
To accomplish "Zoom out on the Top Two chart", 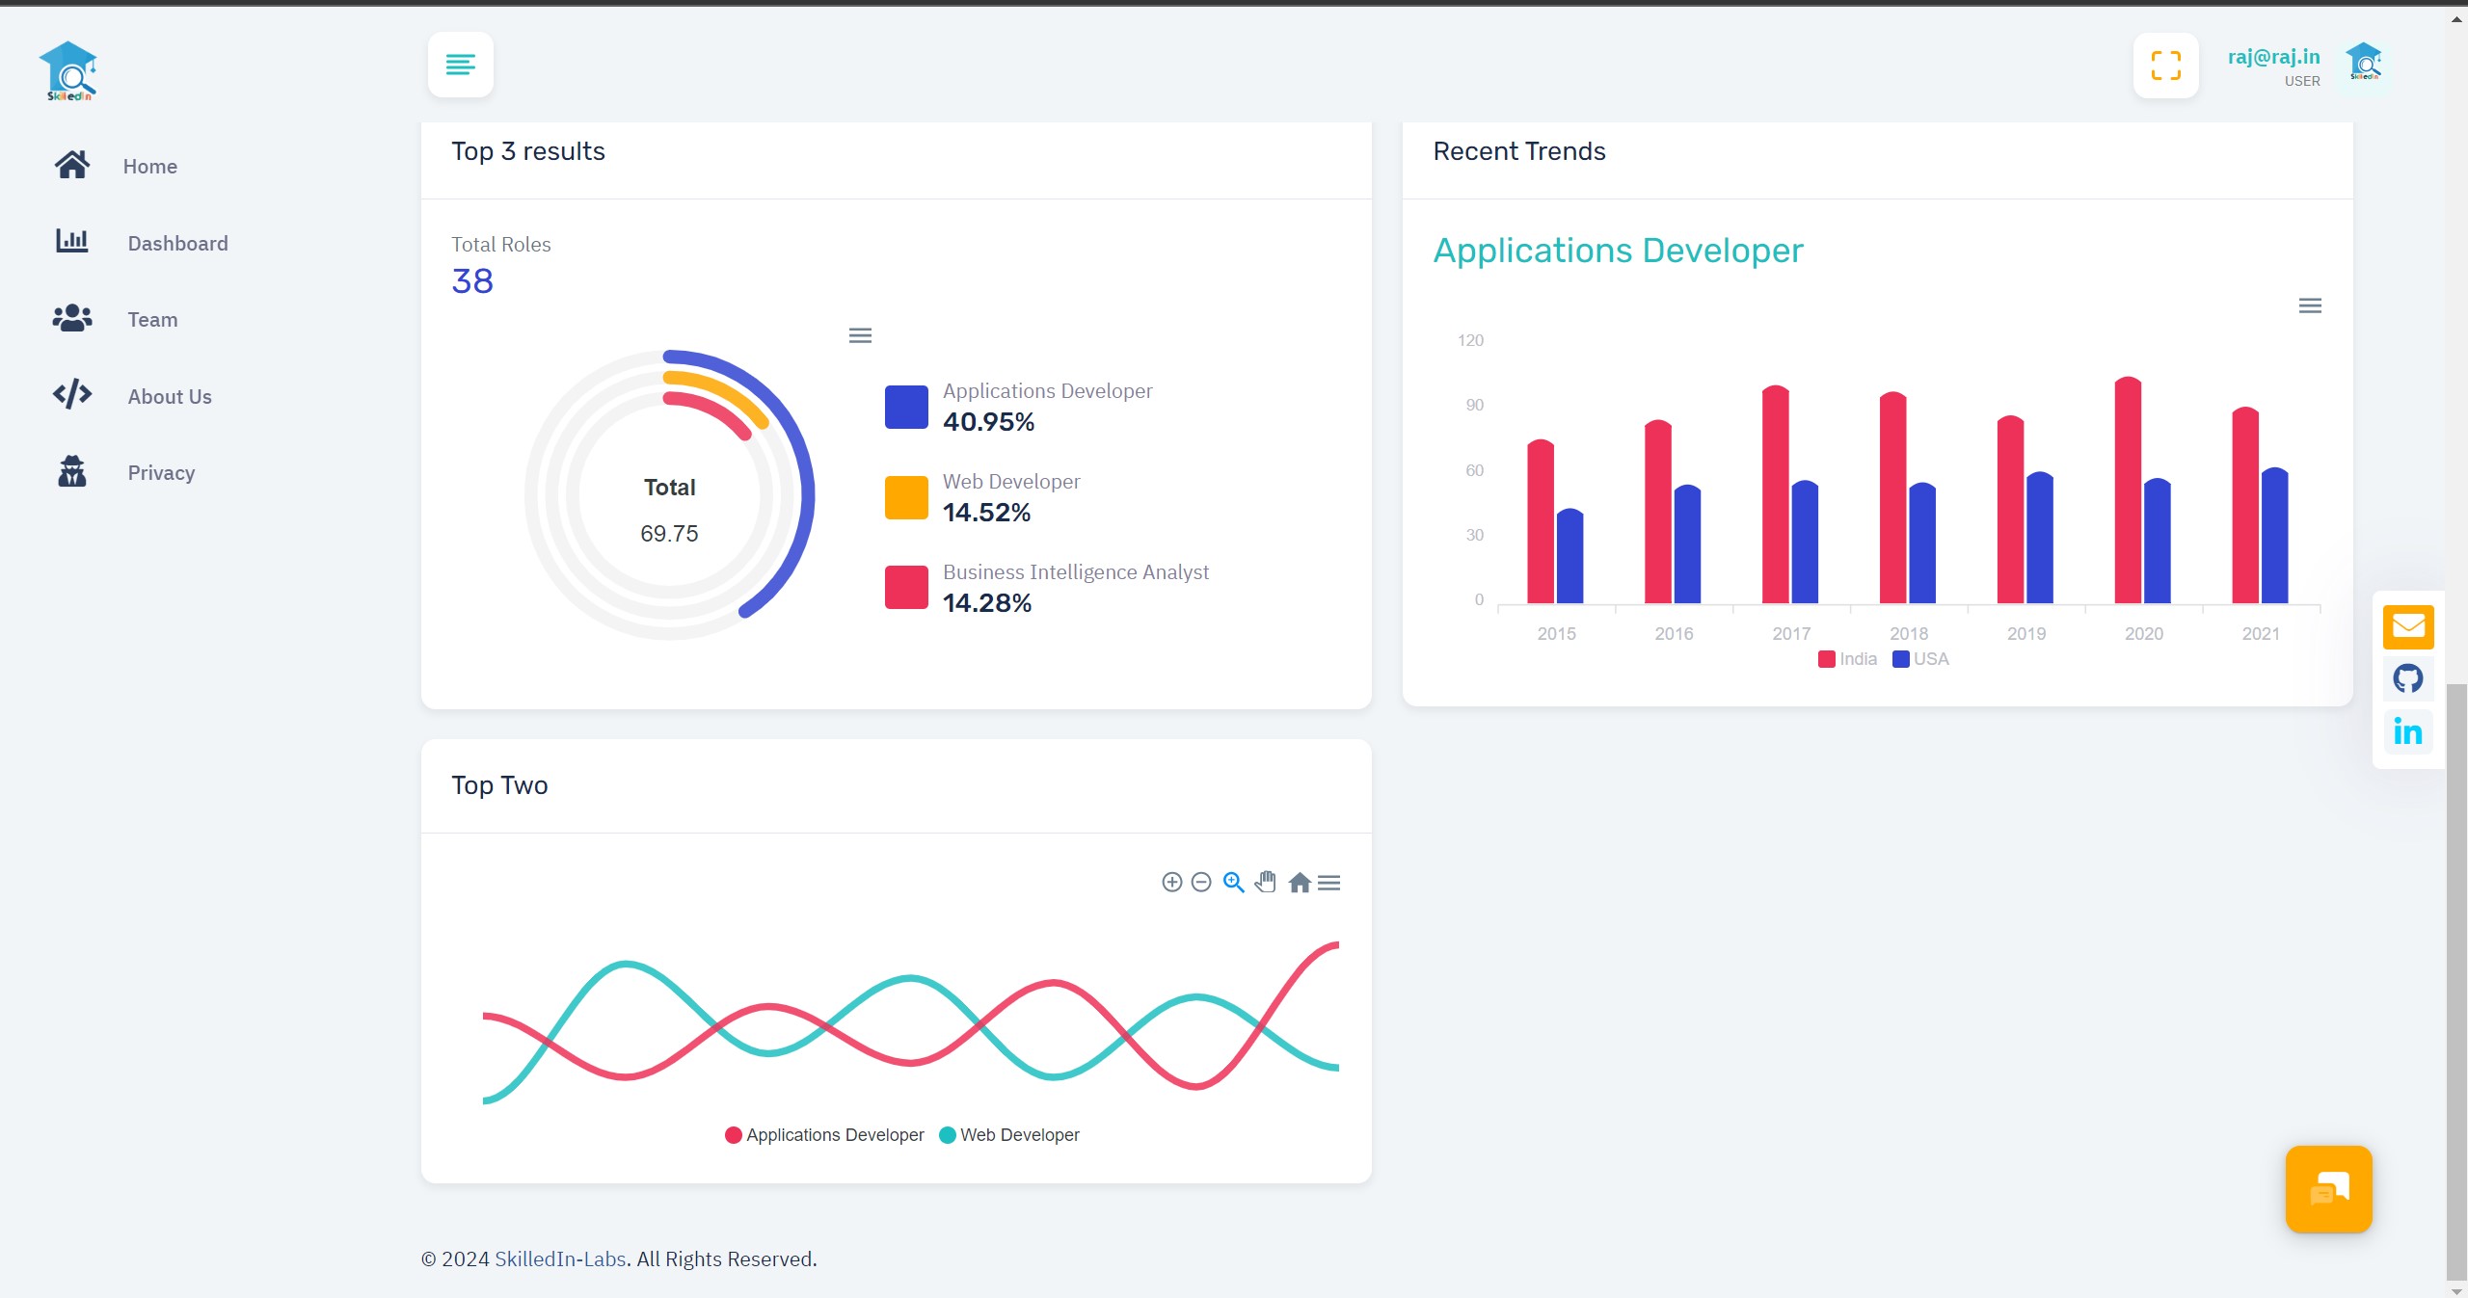I will [1201, 882].
